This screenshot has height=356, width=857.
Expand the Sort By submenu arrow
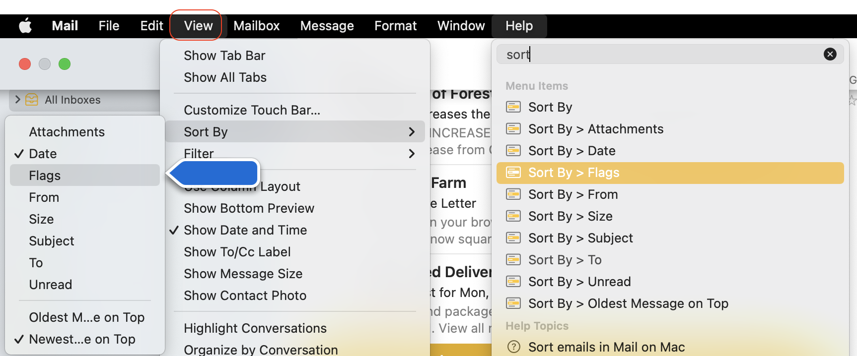tap(411, 132)
